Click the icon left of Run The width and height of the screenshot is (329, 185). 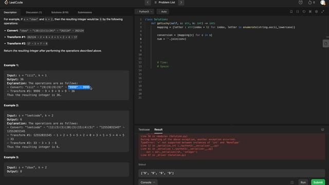coord(292,182)
